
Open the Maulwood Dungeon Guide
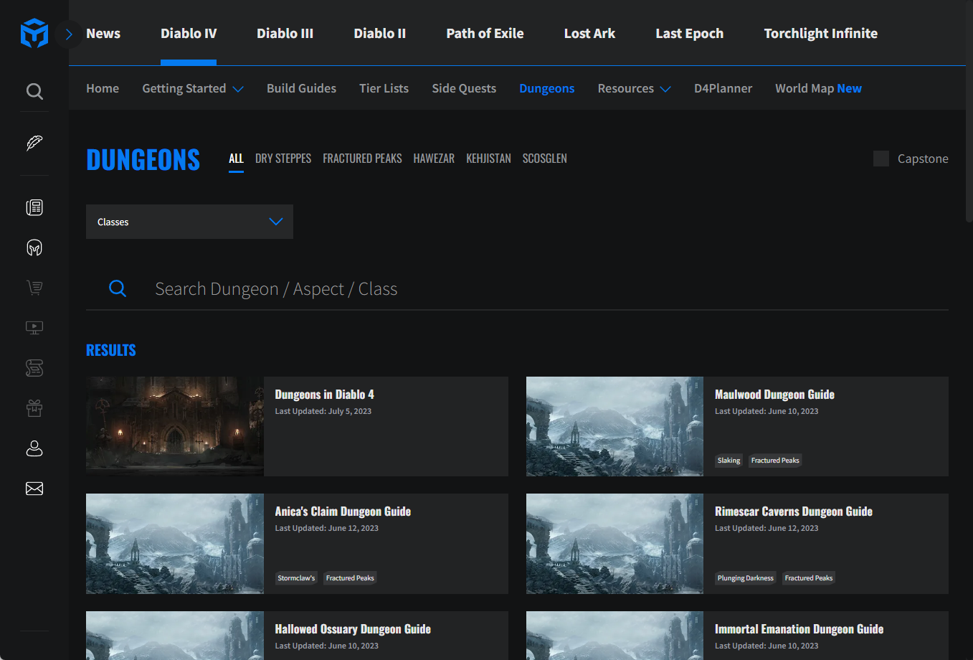tap(774, 395)
